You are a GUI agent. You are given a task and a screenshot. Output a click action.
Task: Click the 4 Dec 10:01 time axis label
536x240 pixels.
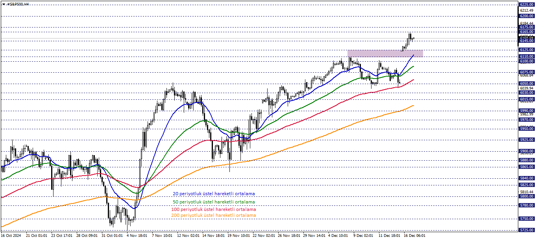tap(338, 236)
